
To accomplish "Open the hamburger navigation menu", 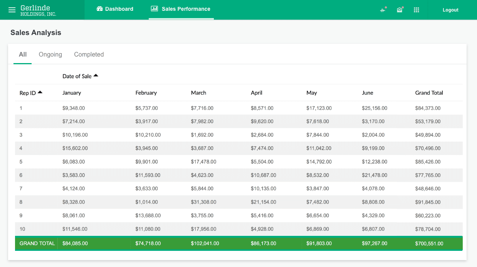I will coord(12,10).
